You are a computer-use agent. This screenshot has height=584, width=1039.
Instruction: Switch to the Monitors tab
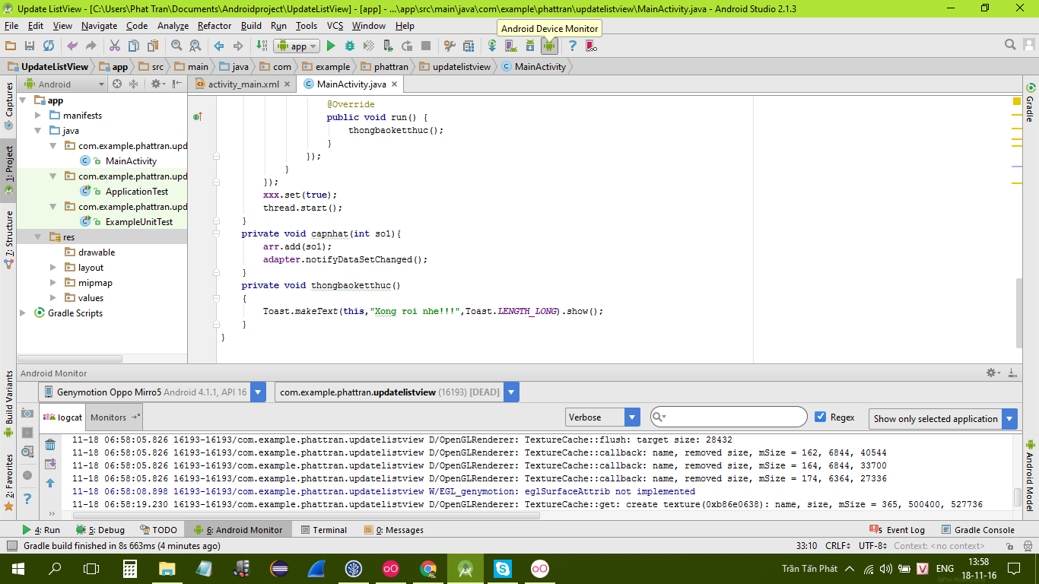click(x=109, y=417)
